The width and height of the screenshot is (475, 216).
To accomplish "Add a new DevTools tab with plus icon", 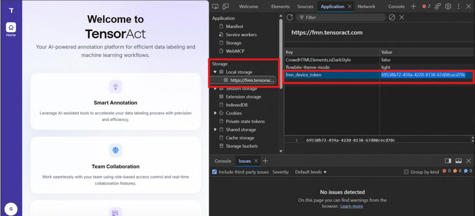I will tap(413, 6).
